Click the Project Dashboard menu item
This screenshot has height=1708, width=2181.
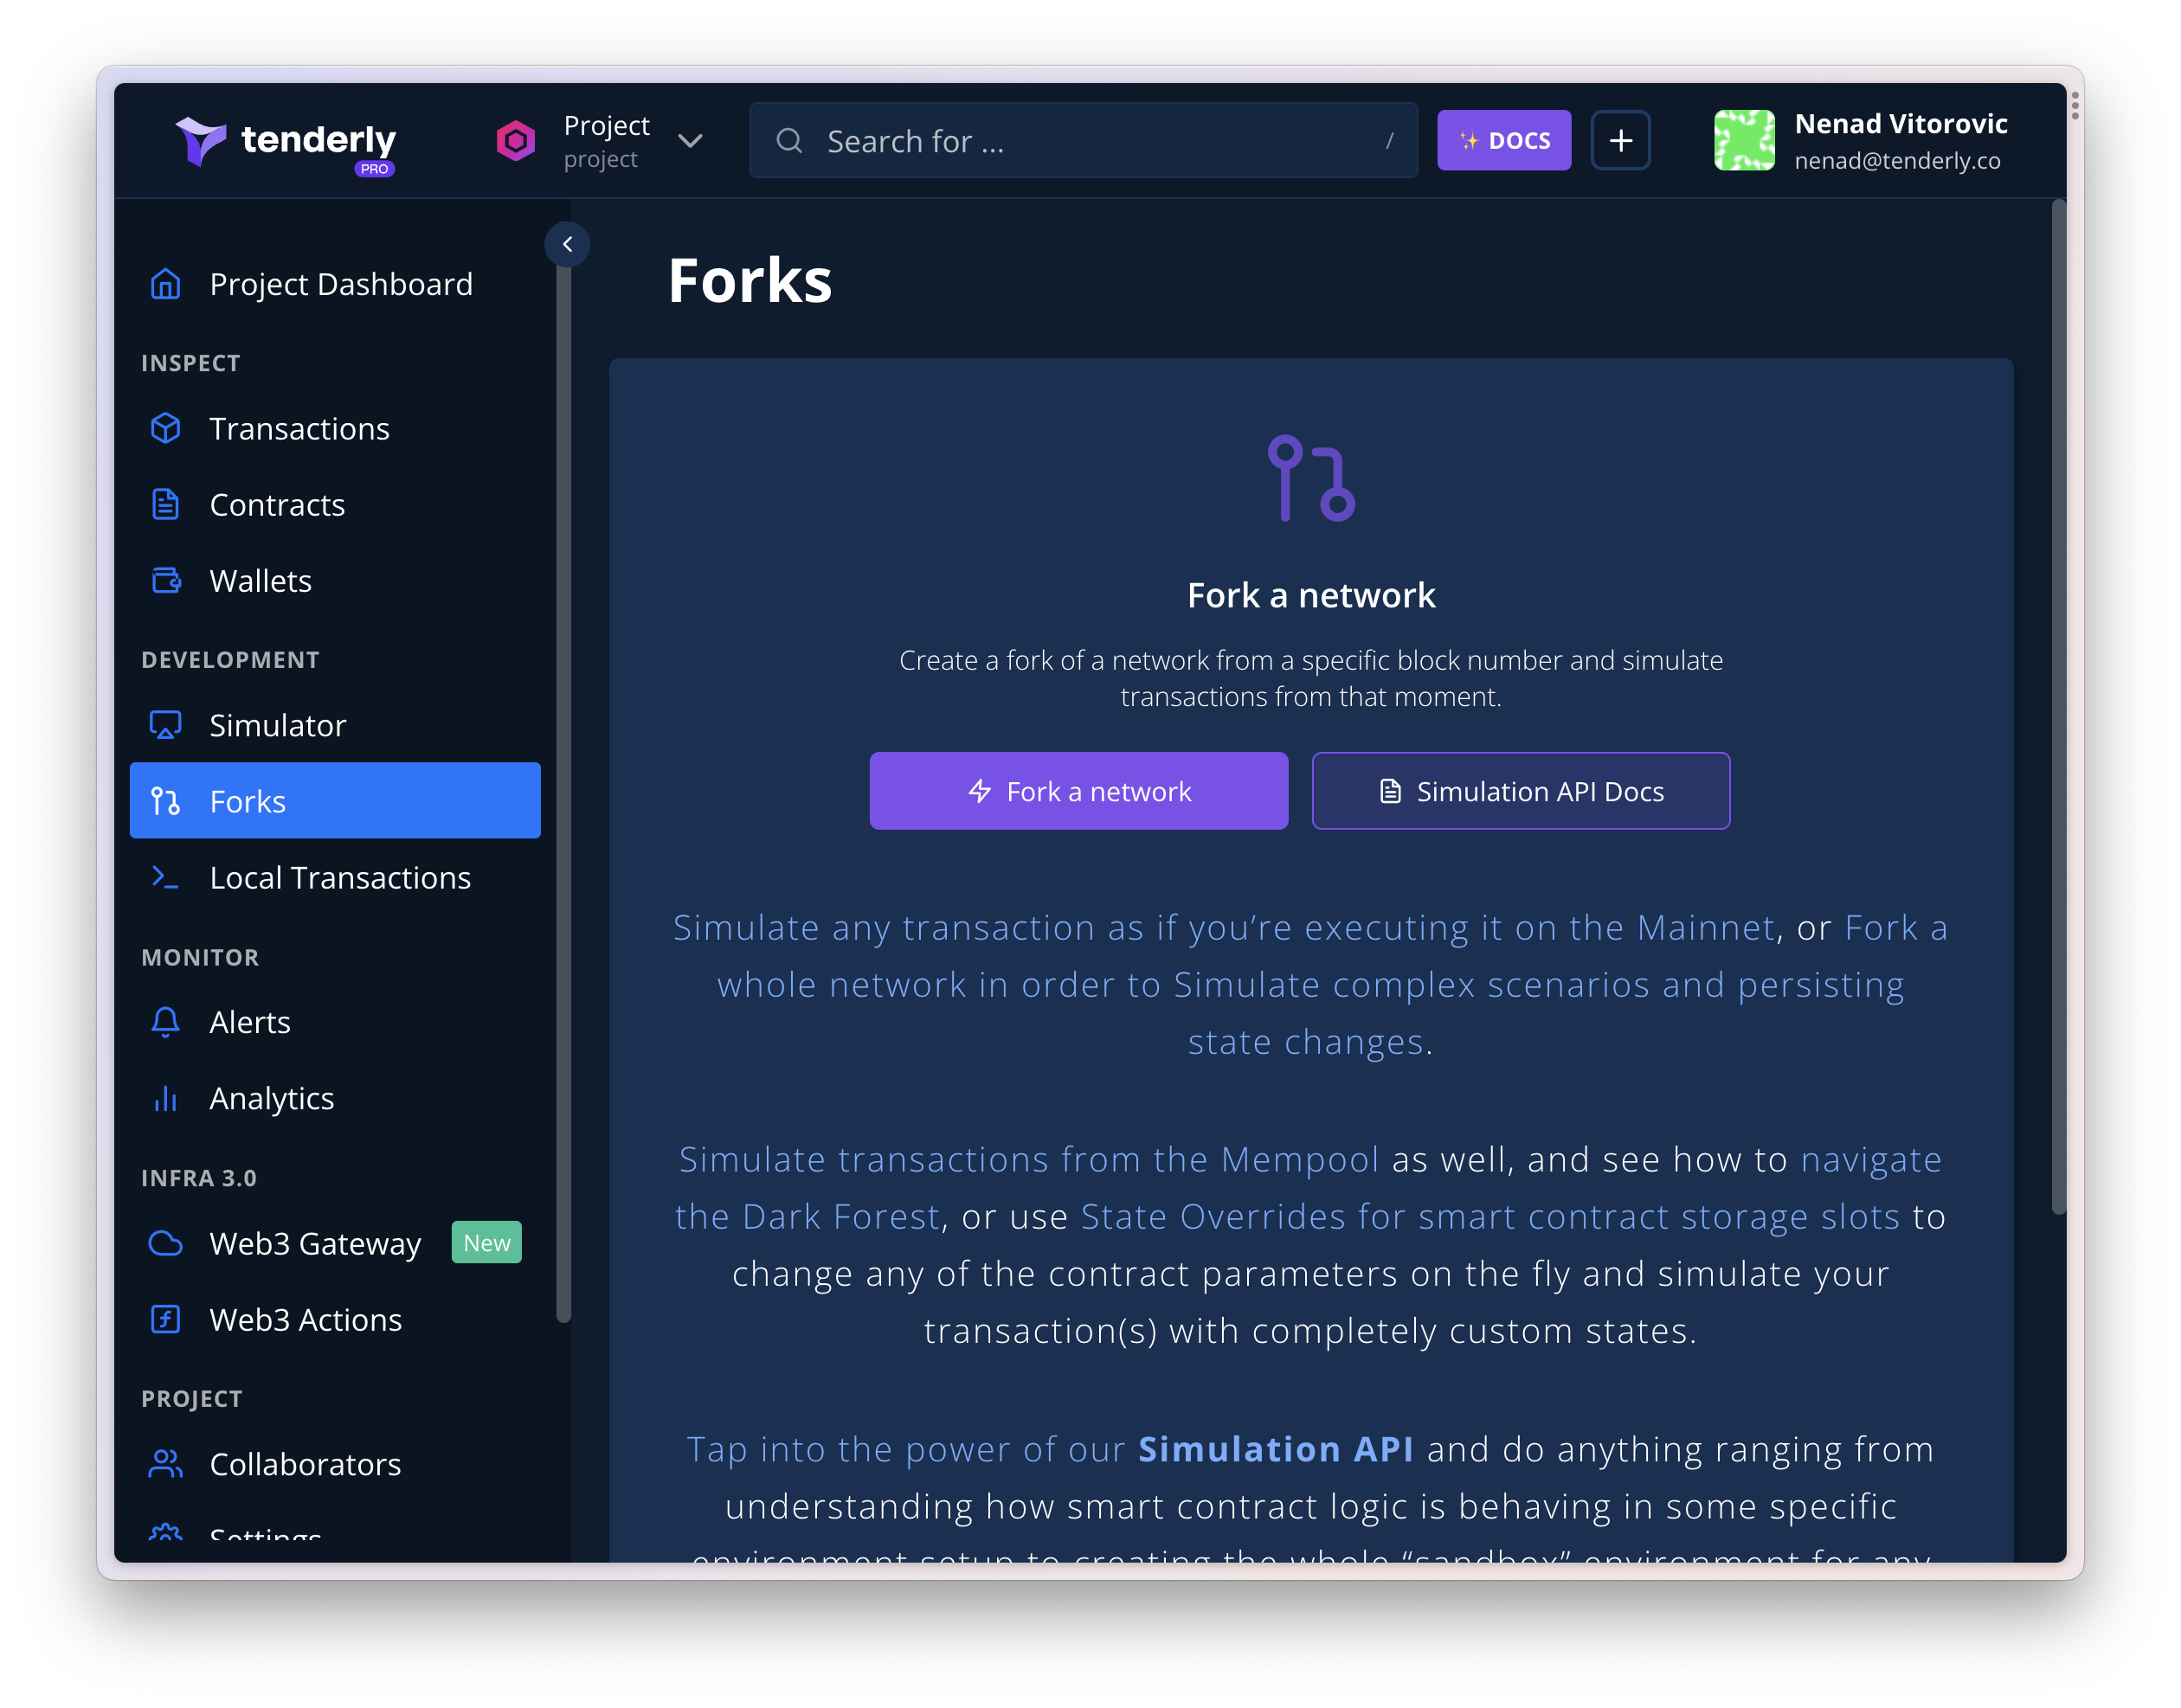[340, 281]
